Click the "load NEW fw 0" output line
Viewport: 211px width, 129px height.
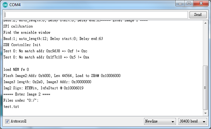[16, 70]
